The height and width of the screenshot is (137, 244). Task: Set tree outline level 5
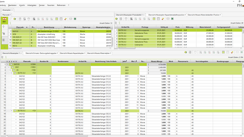tap(16, 61)
